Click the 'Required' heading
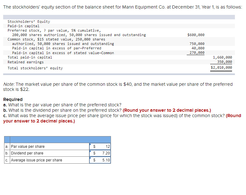246x195 pixels. [x=13, y=99]
